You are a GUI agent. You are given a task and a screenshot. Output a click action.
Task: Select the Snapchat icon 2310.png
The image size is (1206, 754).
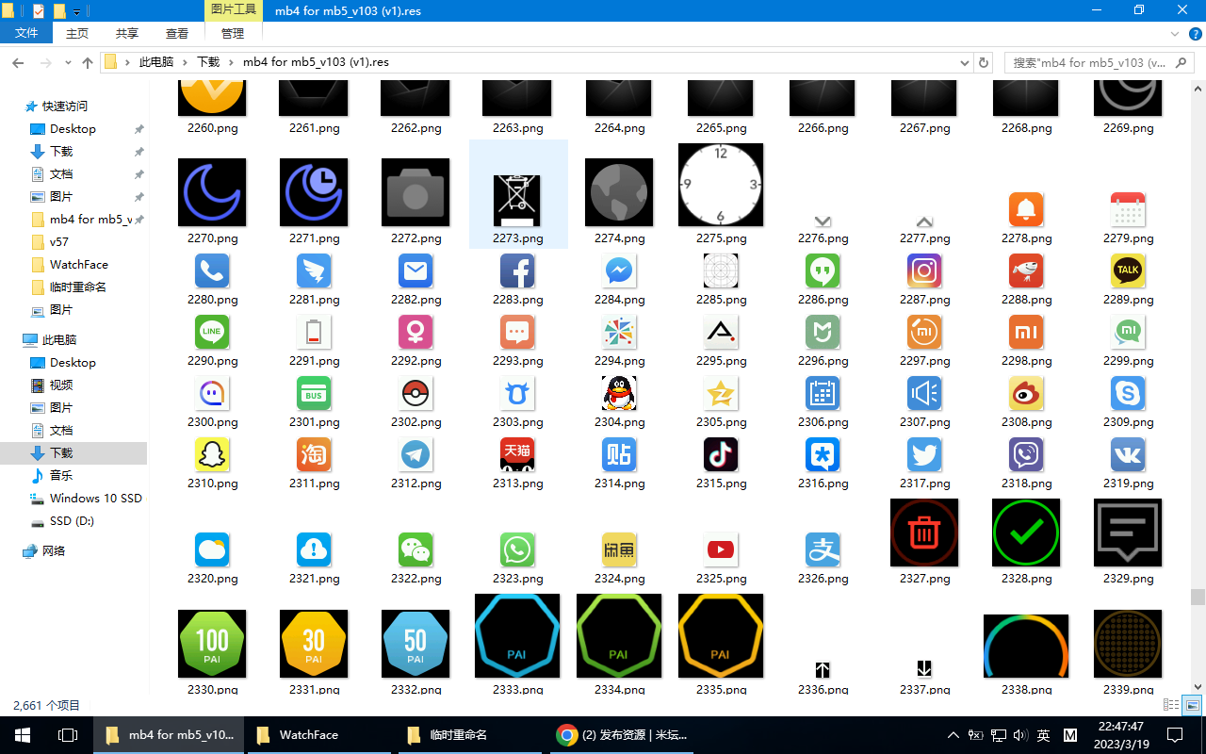pos(212,454)
